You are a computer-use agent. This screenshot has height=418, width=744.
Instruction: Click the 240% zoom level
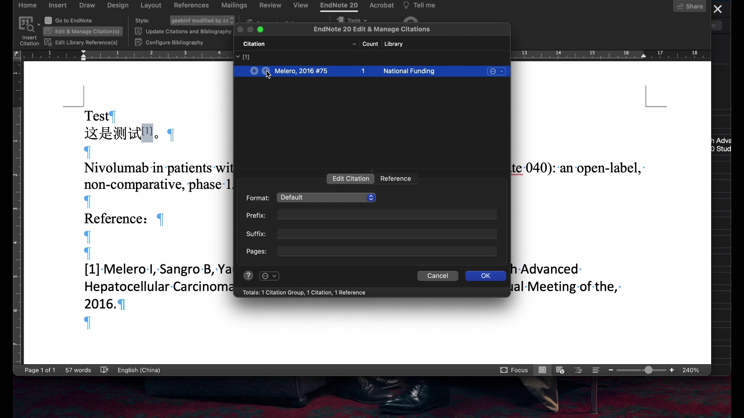tap(691, 370)
